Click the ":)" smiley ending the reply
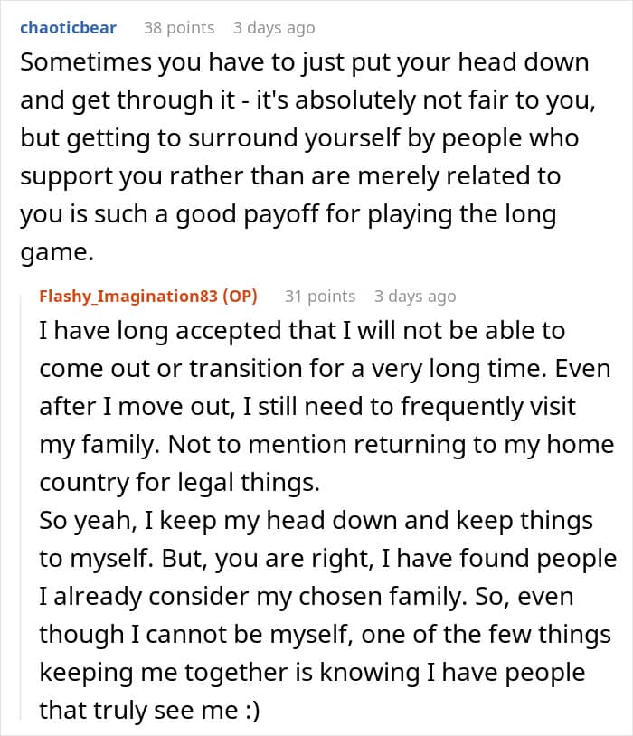The image size is (633, 736). point(248,712)
